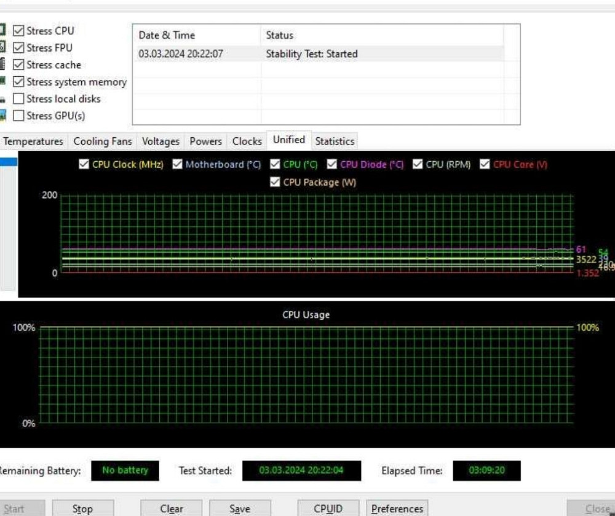Check the Stress GPU(s) box
Image resolution: width=615 pixels, height=516 pixels.
tap(19, 116)
